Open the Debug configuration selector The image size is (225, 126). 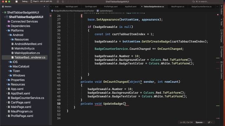[x=25, y=1]
